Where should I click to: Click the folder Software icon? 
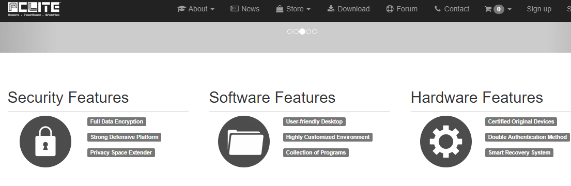click(x=244, y=142)
